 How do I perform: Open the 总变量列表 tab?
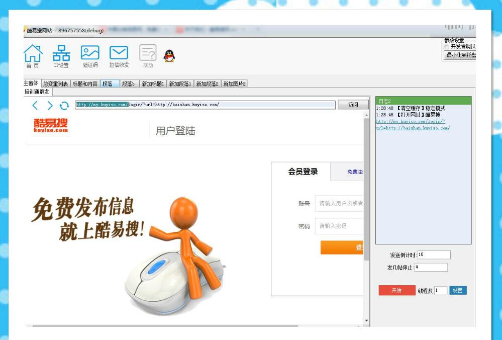pyautogui.click(x=55, y=83)
